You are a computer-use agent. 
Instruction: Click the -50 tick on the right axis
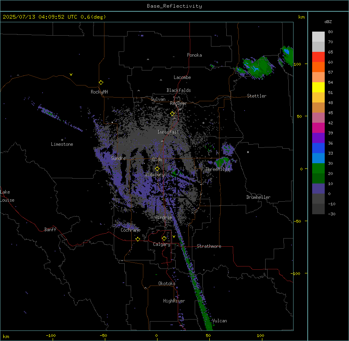297,221
